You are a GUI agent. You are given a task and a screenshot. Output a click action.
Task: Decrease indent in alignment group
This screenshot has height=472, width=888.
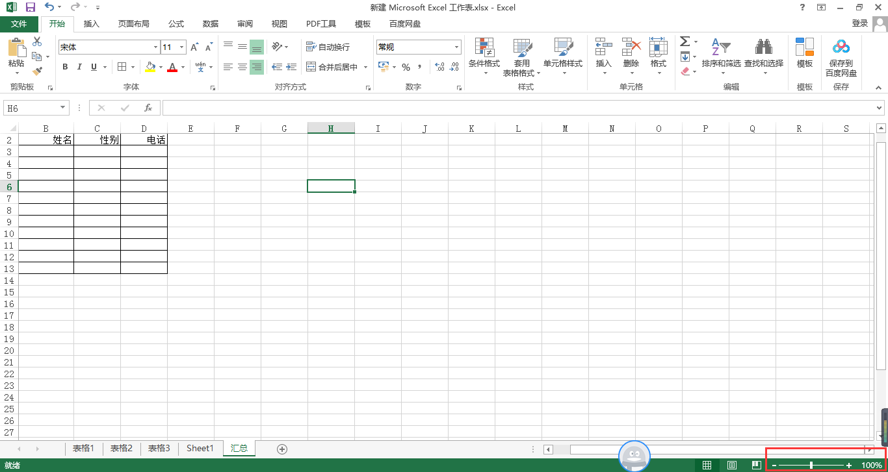click(x=277, y=67)
